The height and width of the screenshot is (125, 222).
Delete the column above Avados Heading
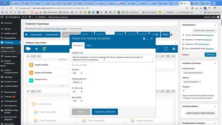click(65, 59)
